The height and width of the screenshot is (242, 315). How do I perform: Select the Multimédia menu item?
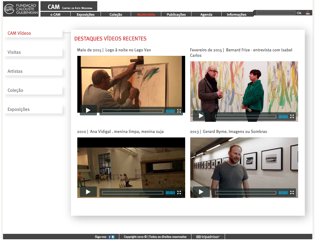[x=146, y=15]
